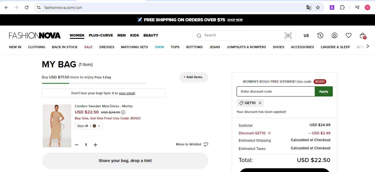This screenshot has height=172, width=375.
Task: Open the browser extensions puzzle icon
Action: click(x=342, y=8)
